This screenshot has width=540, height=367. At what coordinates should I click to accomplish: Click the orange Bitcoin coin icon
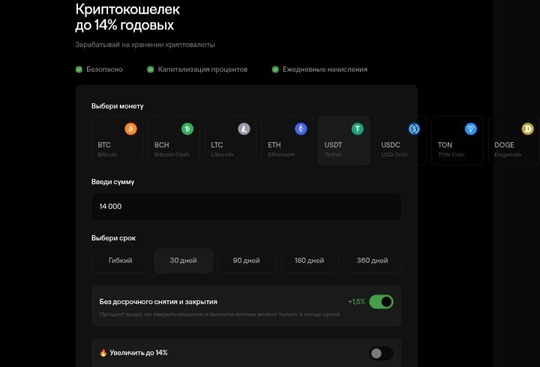[130, 129]
